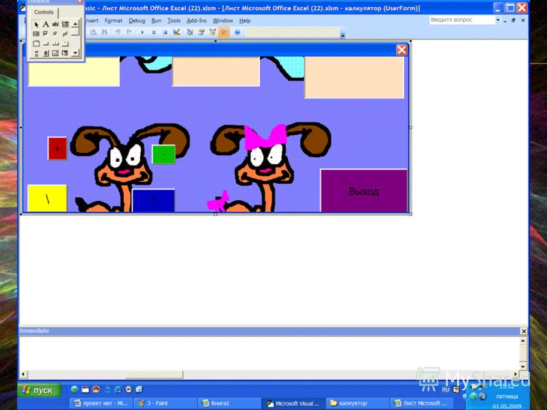Viewport: 547px width, 410px height.
Task: Pick the TextBox control in Toolbox
Action: coord(55,25)
